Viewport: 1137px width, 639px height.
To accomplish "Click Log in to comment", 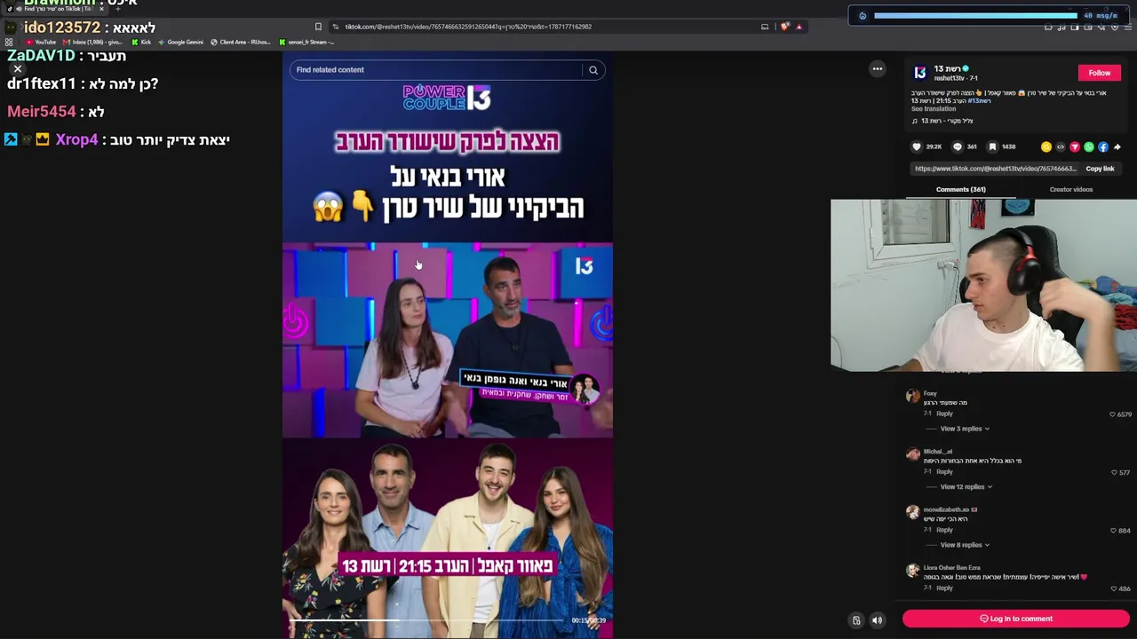I will (1016, 619).
